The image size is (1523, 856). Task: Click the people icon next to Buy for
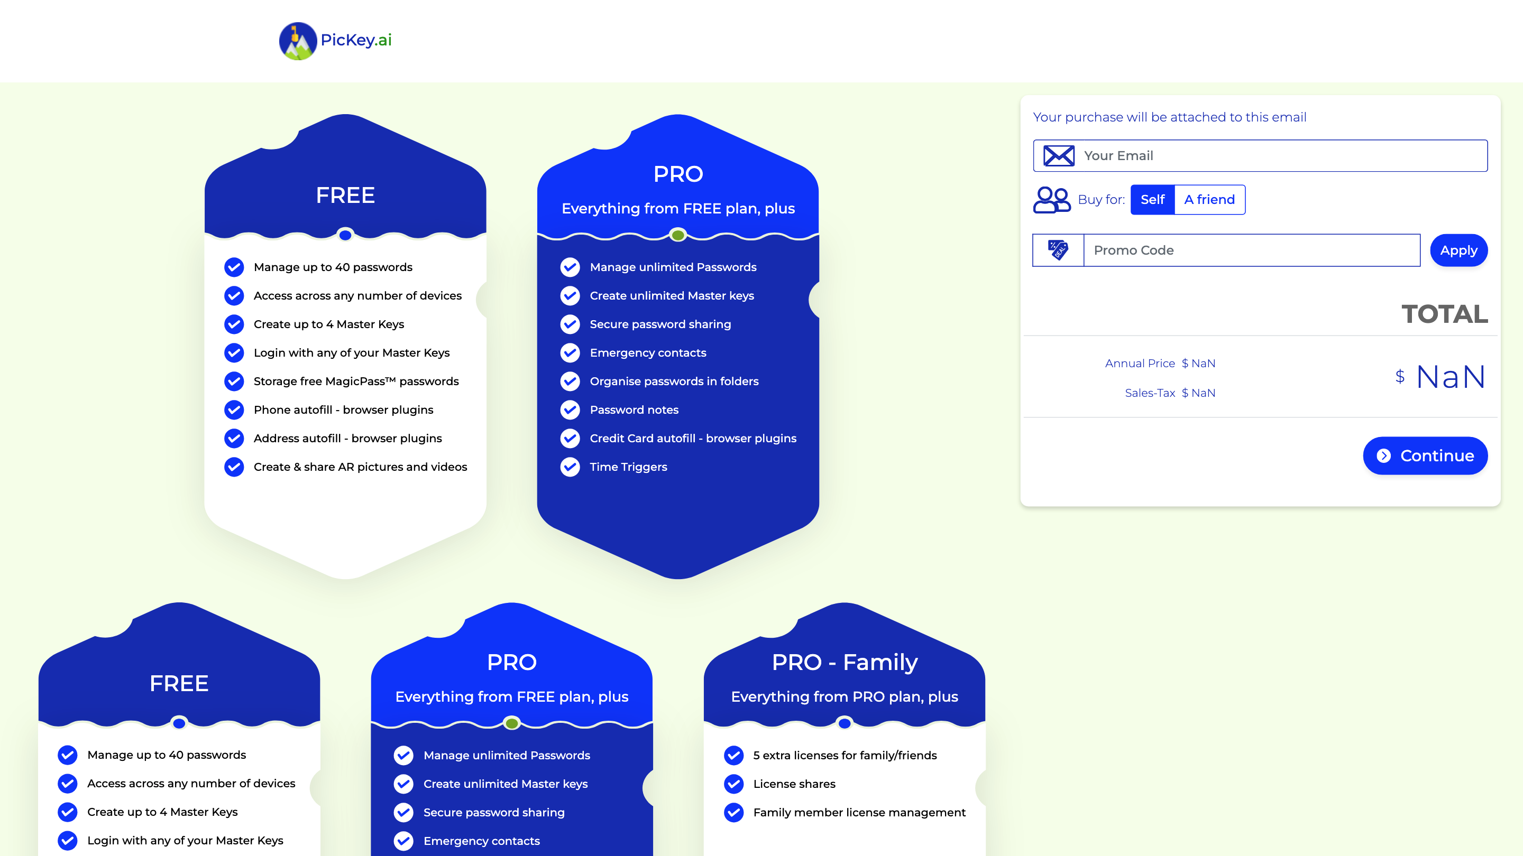pyautogui.click(x=1052, y=200)
